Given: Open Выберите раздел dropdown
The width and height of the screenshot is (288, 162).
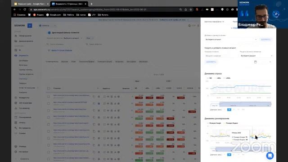Looking at the screenshot, I should tap(256, 56).
